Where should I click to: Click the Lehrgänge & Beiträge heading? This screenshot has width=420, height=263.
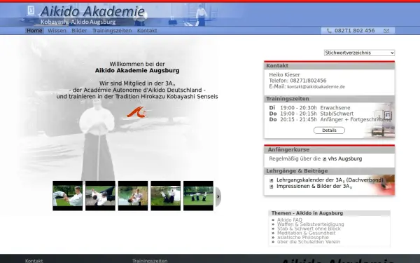297,171
